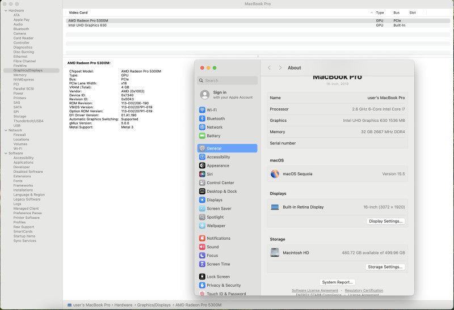Screen dimensions: 454x310
Task: Click the Bus column header
Action: pos(396,12)
